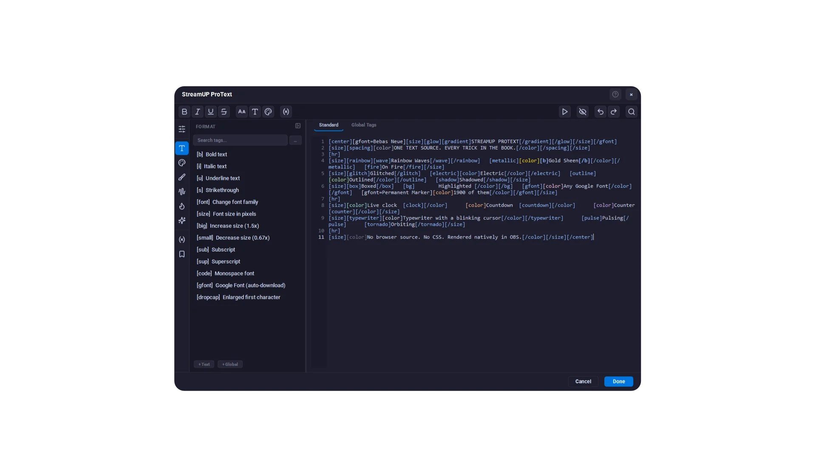Click the play preview button
816x459 pixels.
[x=565, y=112]
